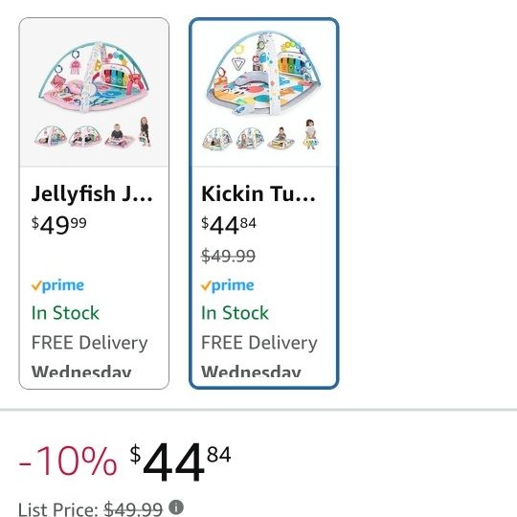Click Wednesday delivery date on Jellyfish card
Image resolution: width=517 pixels, height=517 pixels.
click(81, 371)
